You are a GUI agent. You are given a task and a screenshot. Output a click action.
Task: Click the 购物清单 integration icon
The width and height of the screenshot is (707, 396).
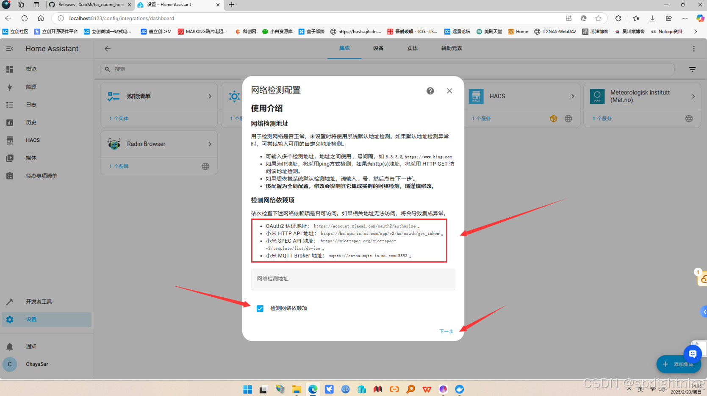pos(114,97)
